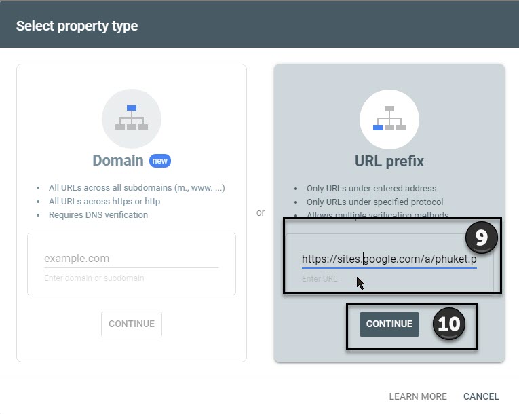Click the blue 'new' badge beside Domain

tap(160, 161)
